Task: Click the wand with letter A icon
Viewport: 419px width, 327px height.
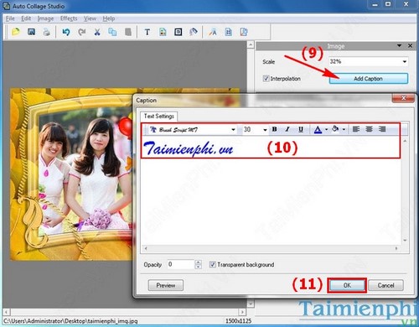Action: 213,32
